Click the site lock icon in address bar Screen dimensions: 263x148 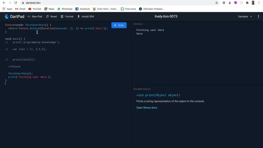23,3
